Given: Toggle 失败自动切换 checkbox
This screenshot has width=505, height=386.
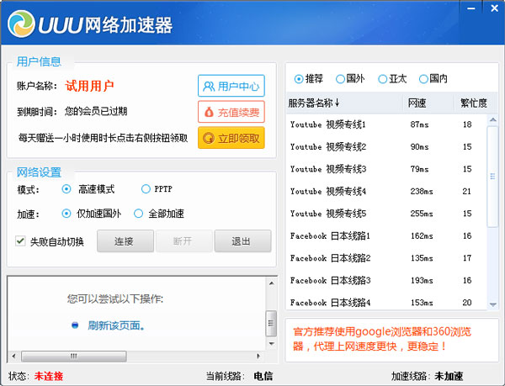Looking at the screenshot, I should pos(20,241).
